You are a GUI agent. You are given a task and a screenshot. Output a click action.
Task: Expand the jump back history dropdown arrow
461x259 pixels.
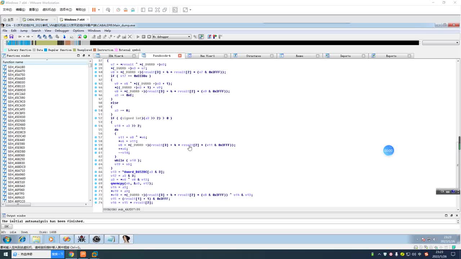tap(23, 37)
